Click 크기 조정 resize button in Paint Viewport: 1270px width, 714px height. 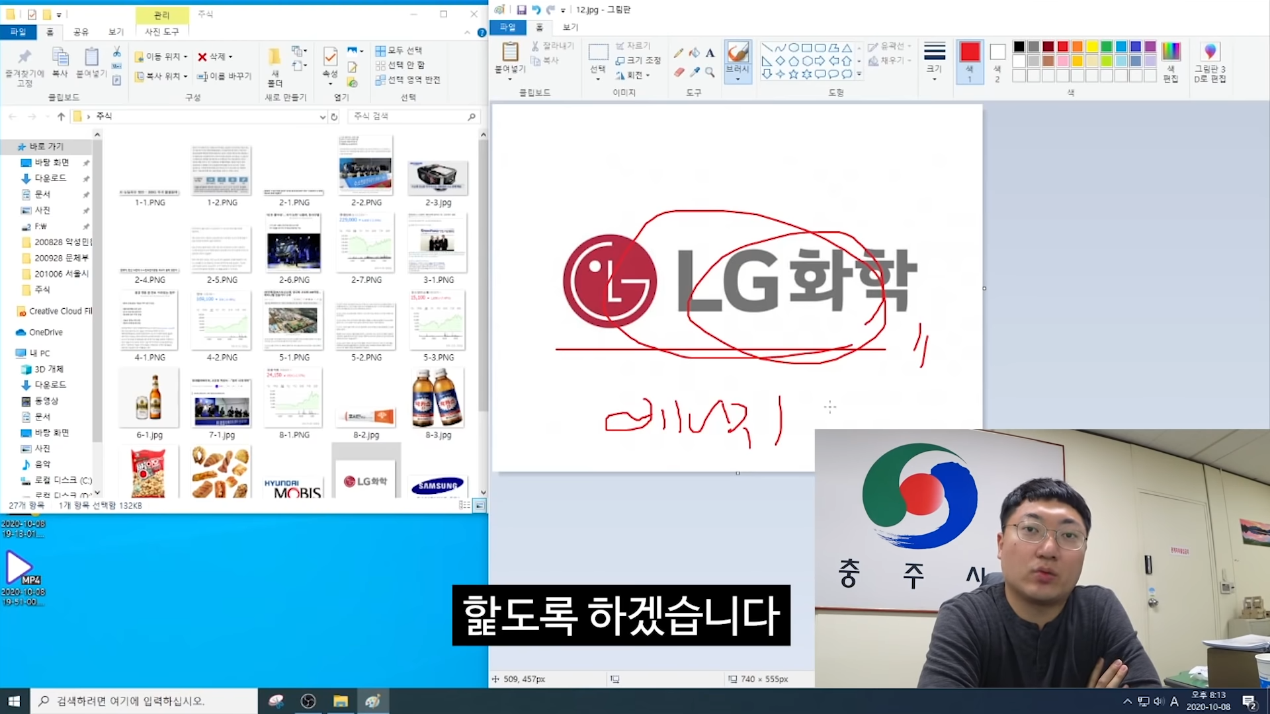click(x=638, y=60)
